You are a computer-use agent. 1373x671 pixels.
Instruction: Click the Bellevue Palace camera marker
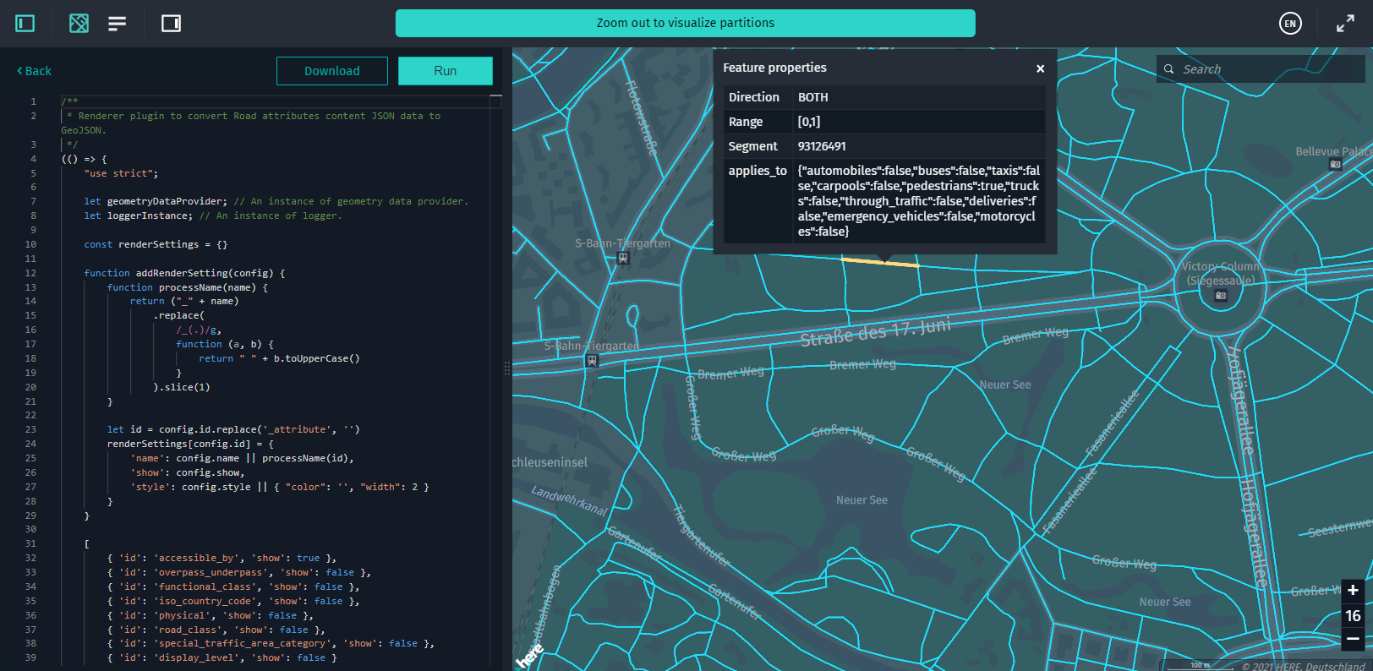(x=1335, y=164)
